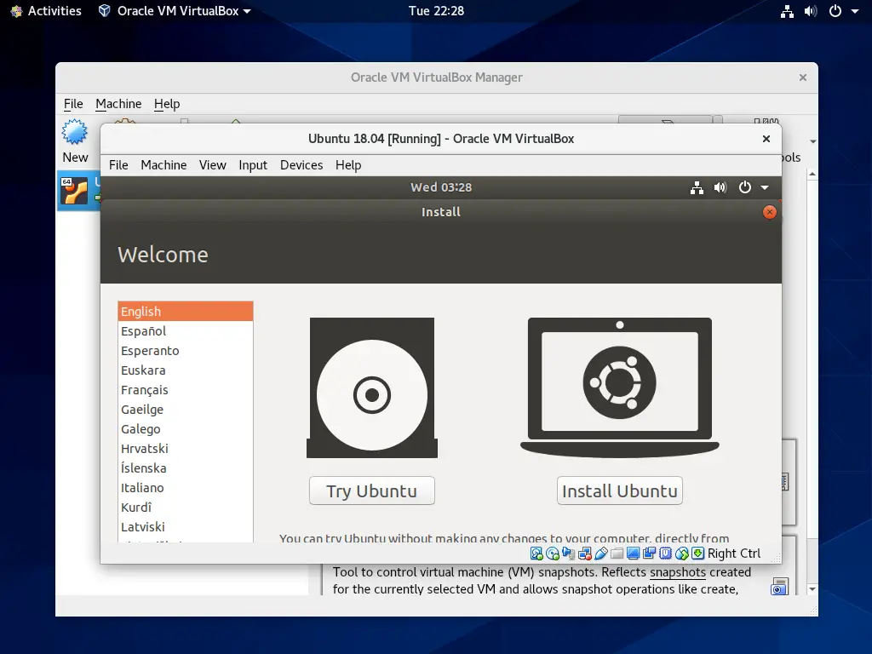Click the host network icon in top panel

tap(787, 11)
